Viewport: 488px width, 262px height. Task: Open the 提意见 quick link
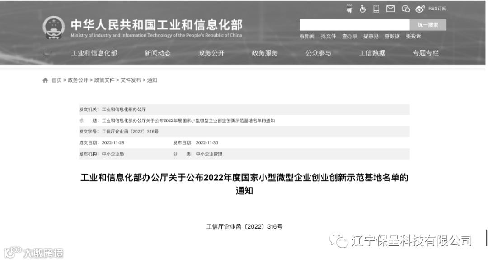(x=371, y=37)
